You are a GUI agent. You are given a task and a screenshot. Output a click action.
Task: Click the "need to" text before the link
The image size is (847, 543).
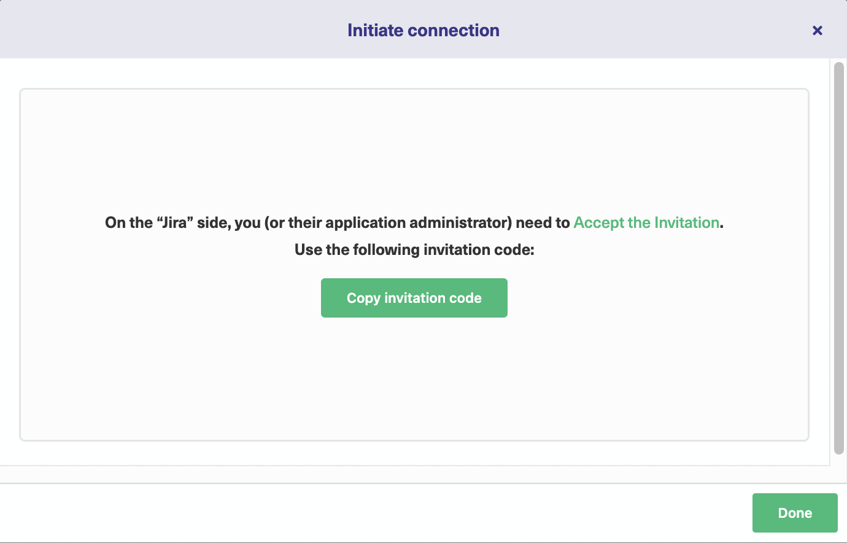543,222
